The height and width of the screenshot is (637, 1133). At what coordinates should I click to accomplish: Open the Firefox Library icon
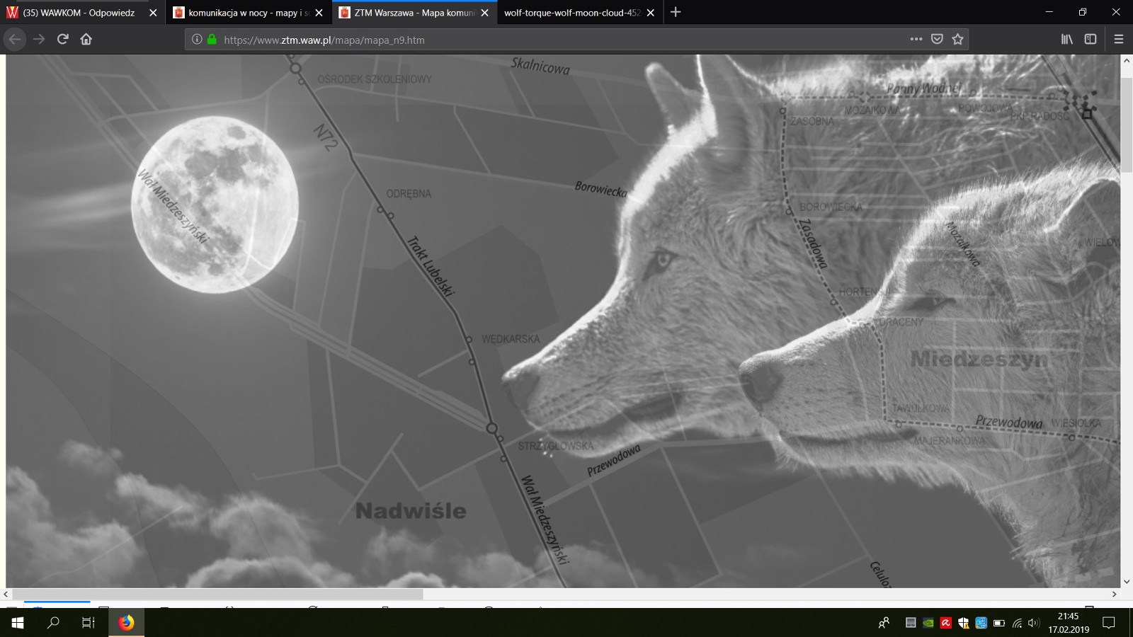click(1066, 40)
